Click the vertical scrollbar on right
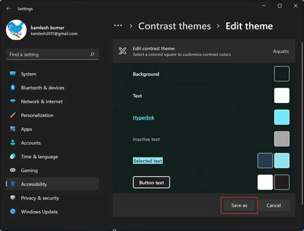 303,123
